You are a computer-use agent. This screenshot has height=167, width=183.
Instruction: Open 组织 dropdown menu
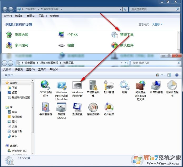[9, 75]
